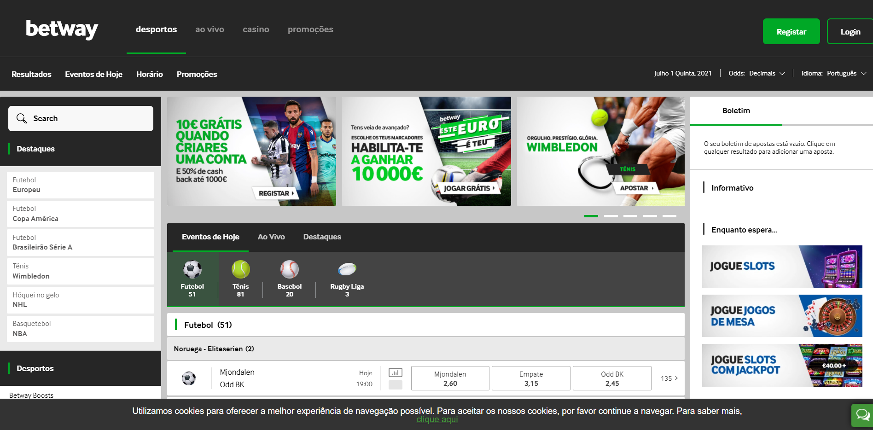
Task: Select the Rugby Liga ball icon
Action: click(347, 269)
